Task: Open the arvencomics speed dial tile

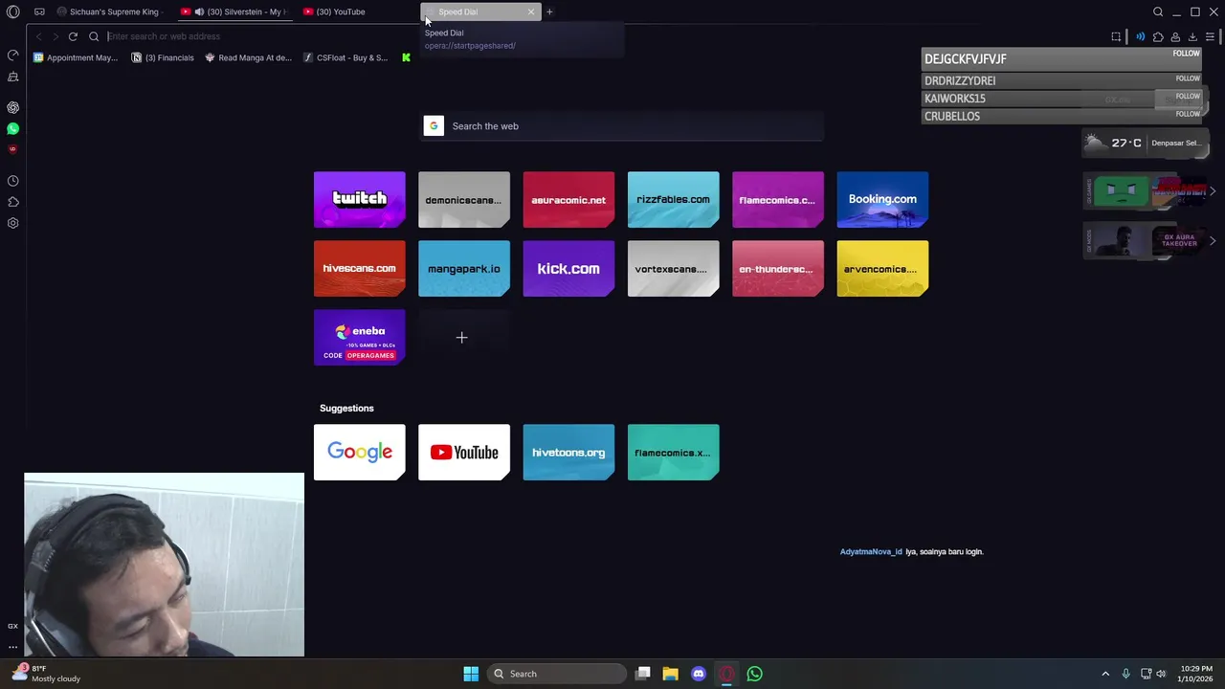Action: click(x=882, y=269)
